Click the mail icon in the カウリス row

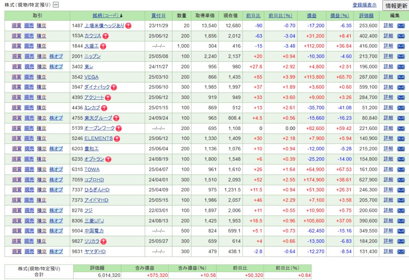pos(401,36)
